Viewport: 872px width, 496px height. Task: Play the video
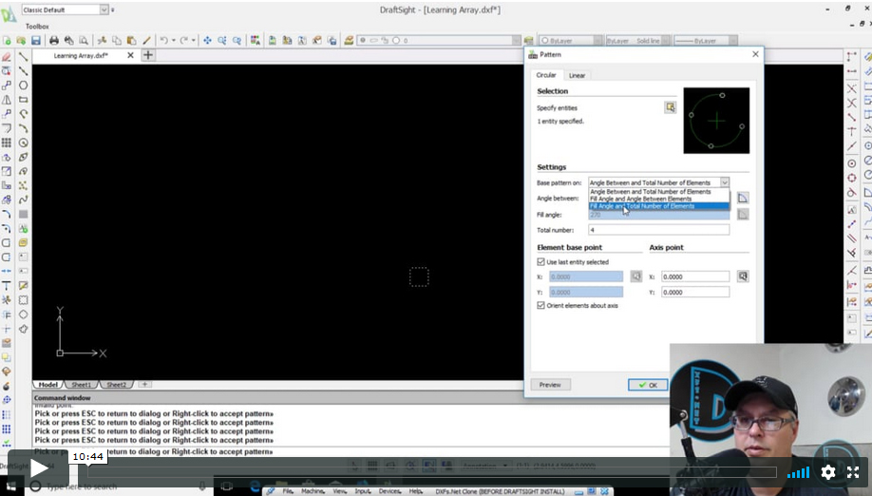39,468
